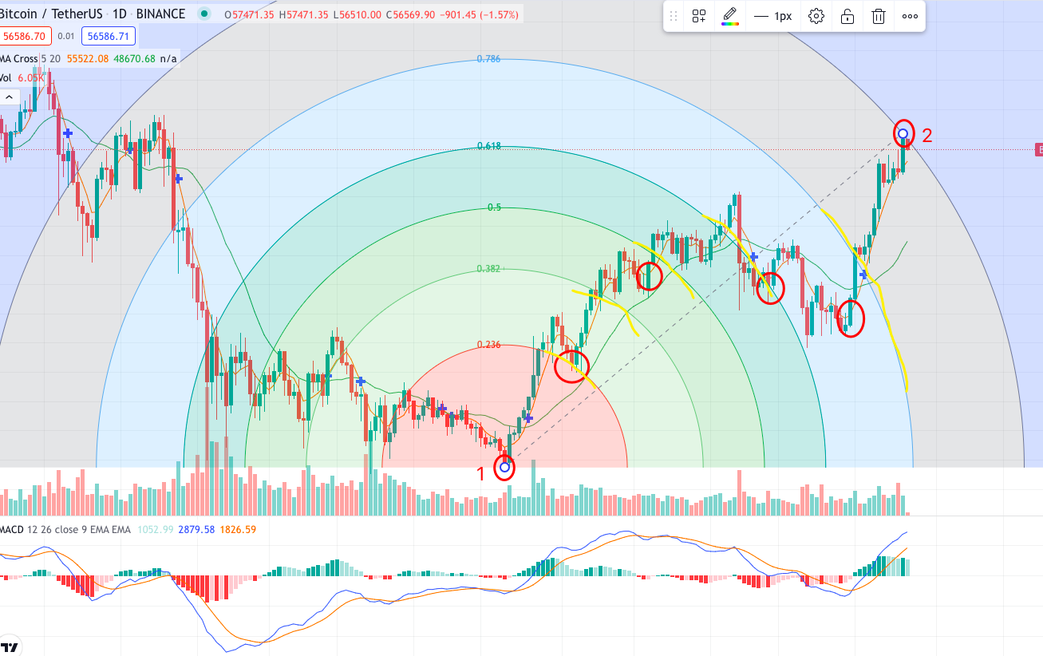This screenshot has width=1043, height=656.
Task: Select the MACD 12 26 close 9 legend
Action: click(x=65, y=529)
